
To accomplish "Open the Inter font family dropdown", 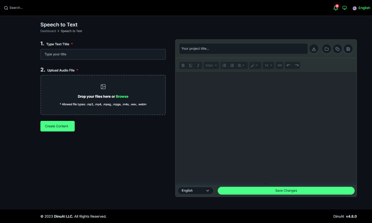I will (x=211, y=65).
